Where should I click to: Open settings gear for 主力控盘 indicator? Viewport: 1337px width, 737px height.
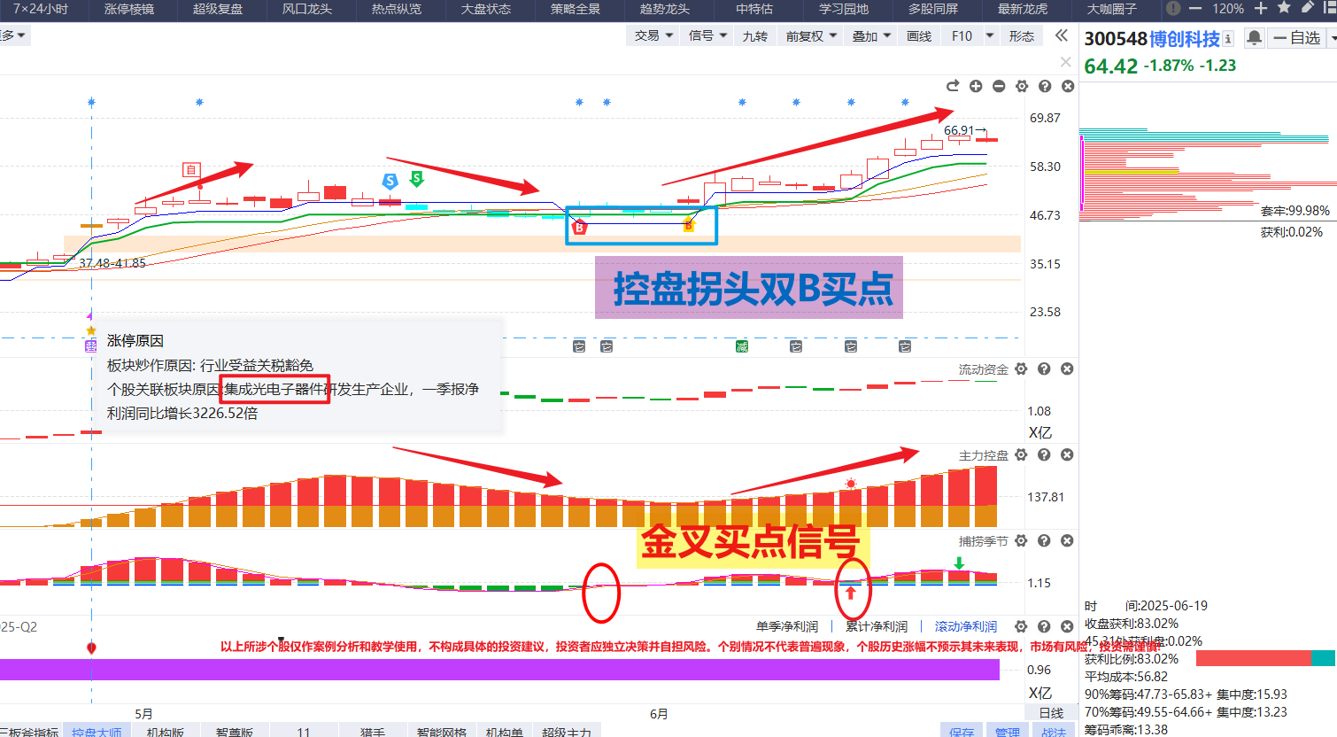click(x=1021, y=454)
